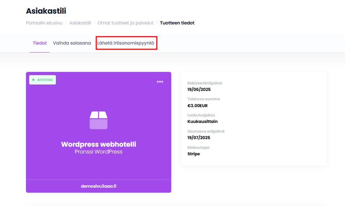Click the recurring amount €3.00EUR
Screen dimensions: 345x206
tap(198, 105)
